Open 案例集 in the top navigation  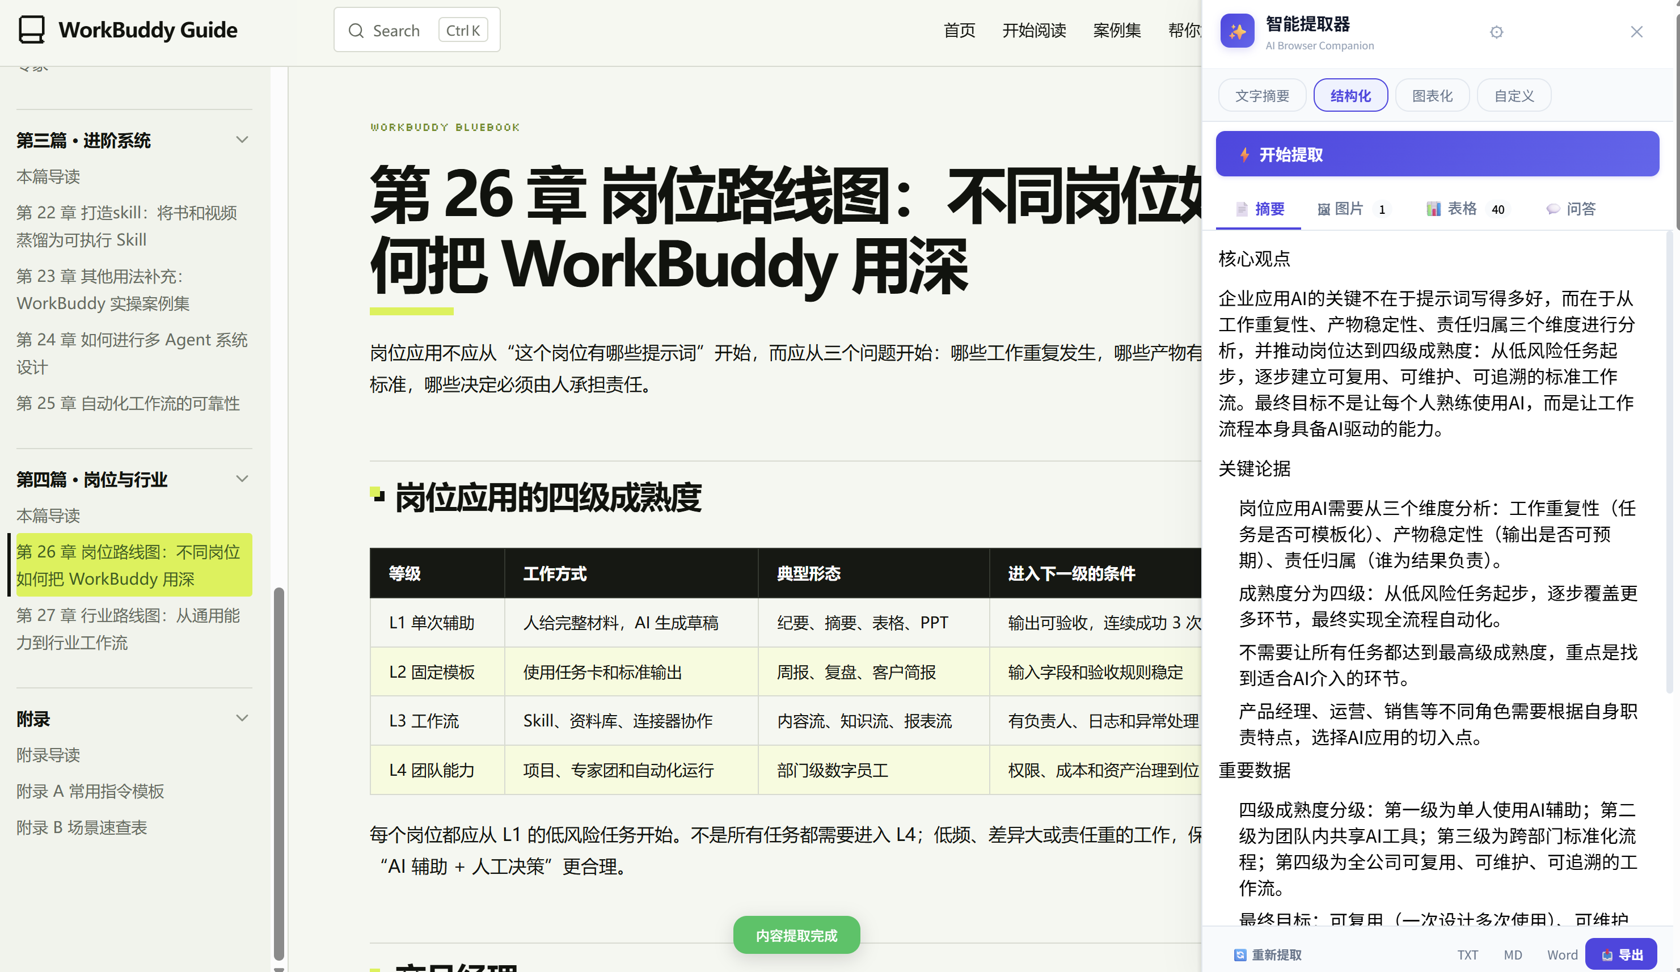pos(1117,30)
